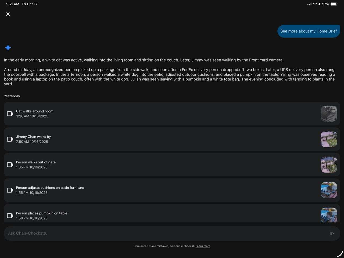The image size is (344, 258).
Task: Click camera icon for Cat walks around room
Action: 10,114
